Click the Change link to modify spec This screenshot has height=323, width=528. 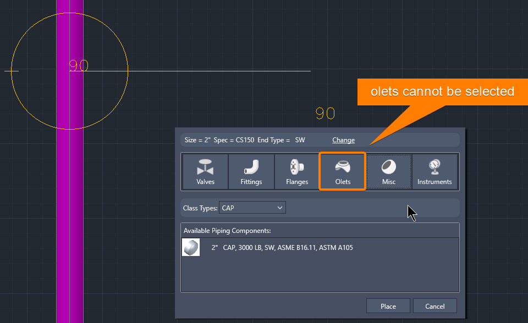343,140
